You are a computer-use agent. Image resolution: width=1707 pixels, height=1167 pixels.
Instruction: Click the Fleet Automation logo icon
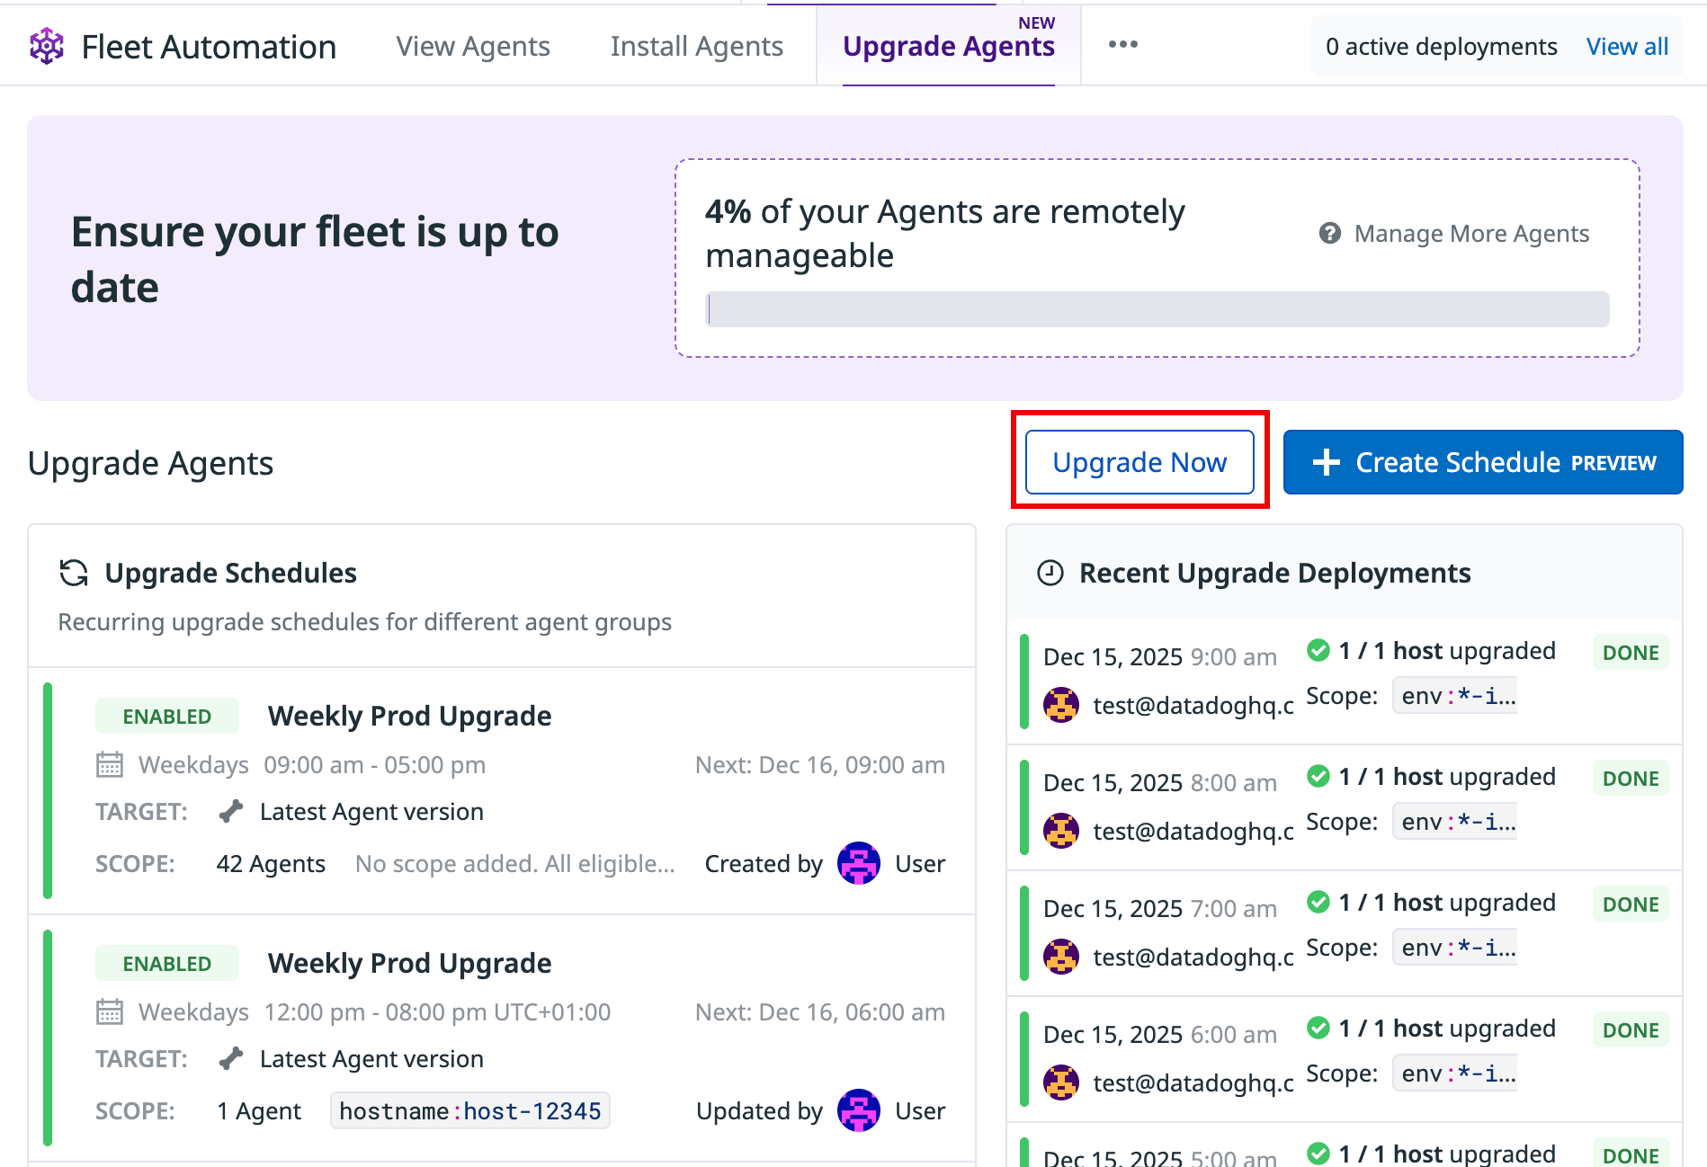coord(47,46)
